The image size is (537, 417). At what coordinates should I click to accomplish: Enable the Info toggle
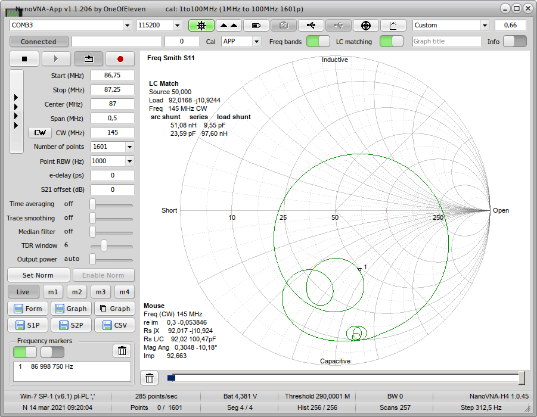pos(515,41)
